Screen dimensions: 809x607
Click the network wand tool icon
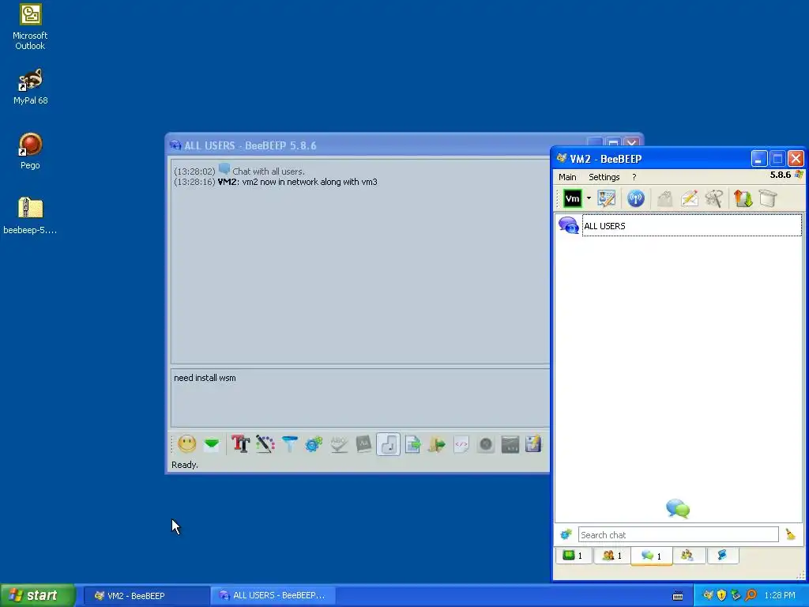coord(714,198)
